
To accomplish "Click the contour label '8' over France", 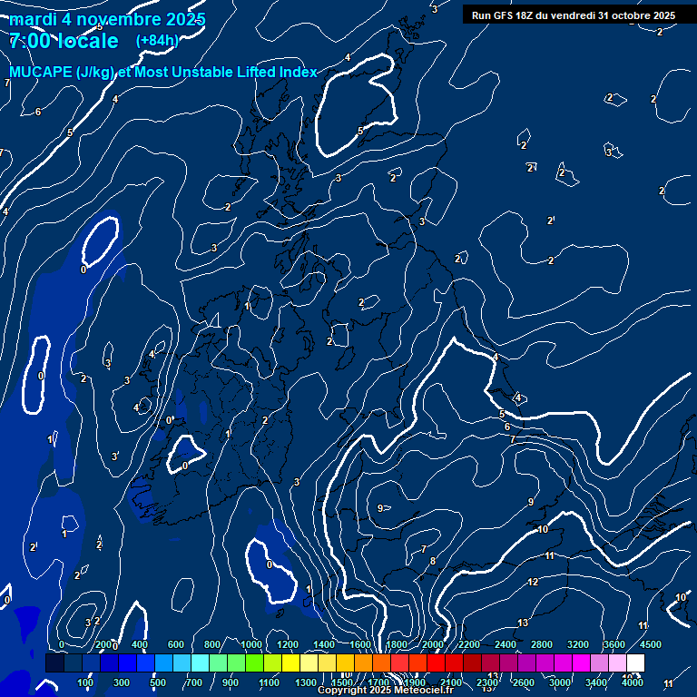I will pos(433,561).
